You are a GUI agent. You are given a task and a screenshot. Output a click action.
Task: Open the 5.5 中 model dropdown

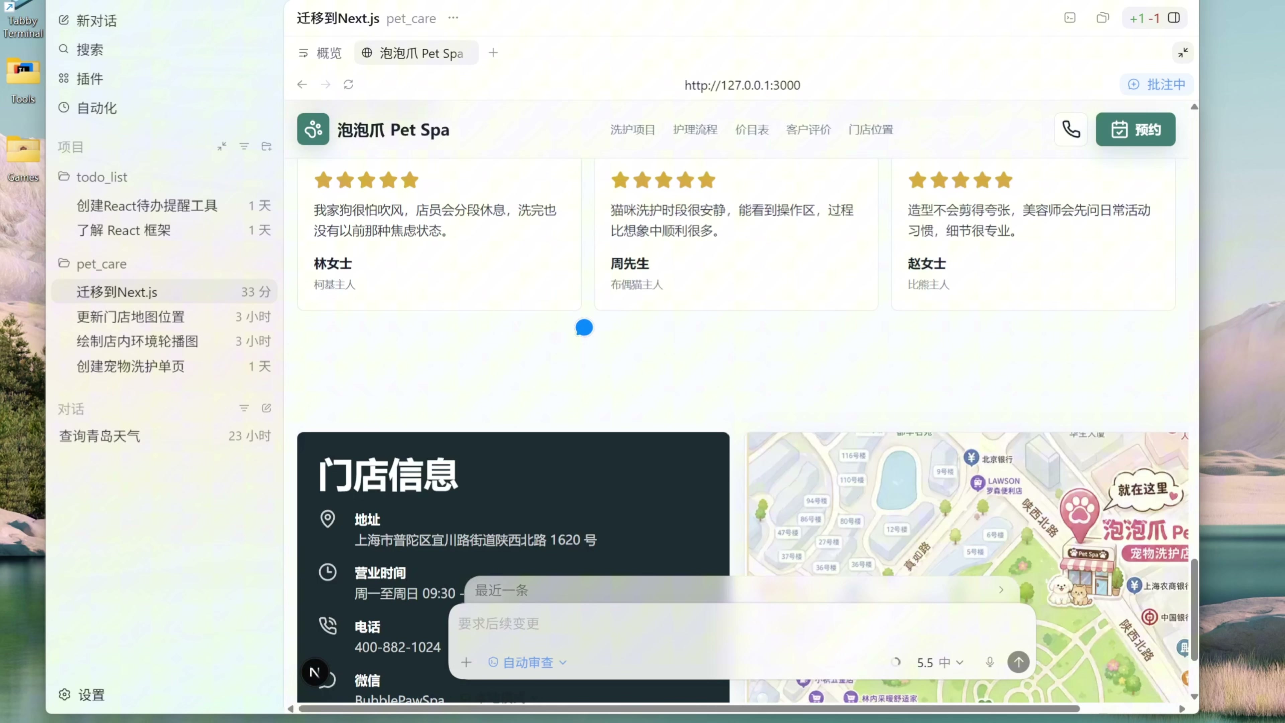[940, 662]
